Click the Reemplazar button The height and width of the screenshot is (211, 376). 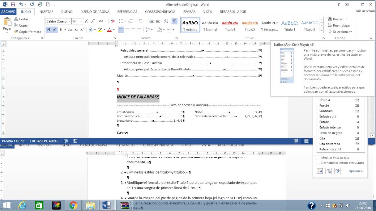tap(339, 25)
